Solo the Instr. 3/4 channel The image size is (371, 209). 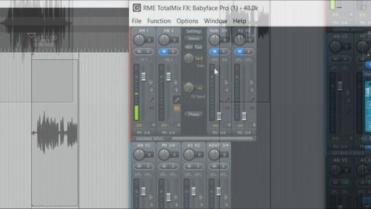(224, 52)
